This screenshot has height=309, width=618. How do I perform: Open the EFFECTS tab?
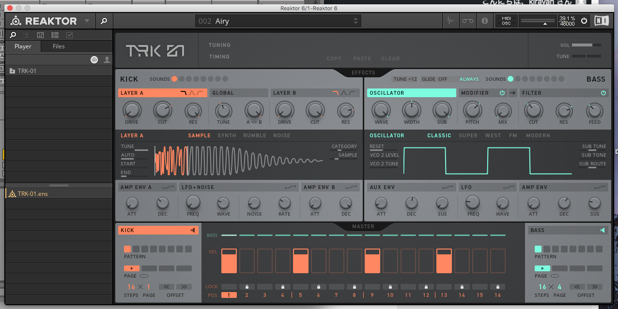[x=363, y=74]
